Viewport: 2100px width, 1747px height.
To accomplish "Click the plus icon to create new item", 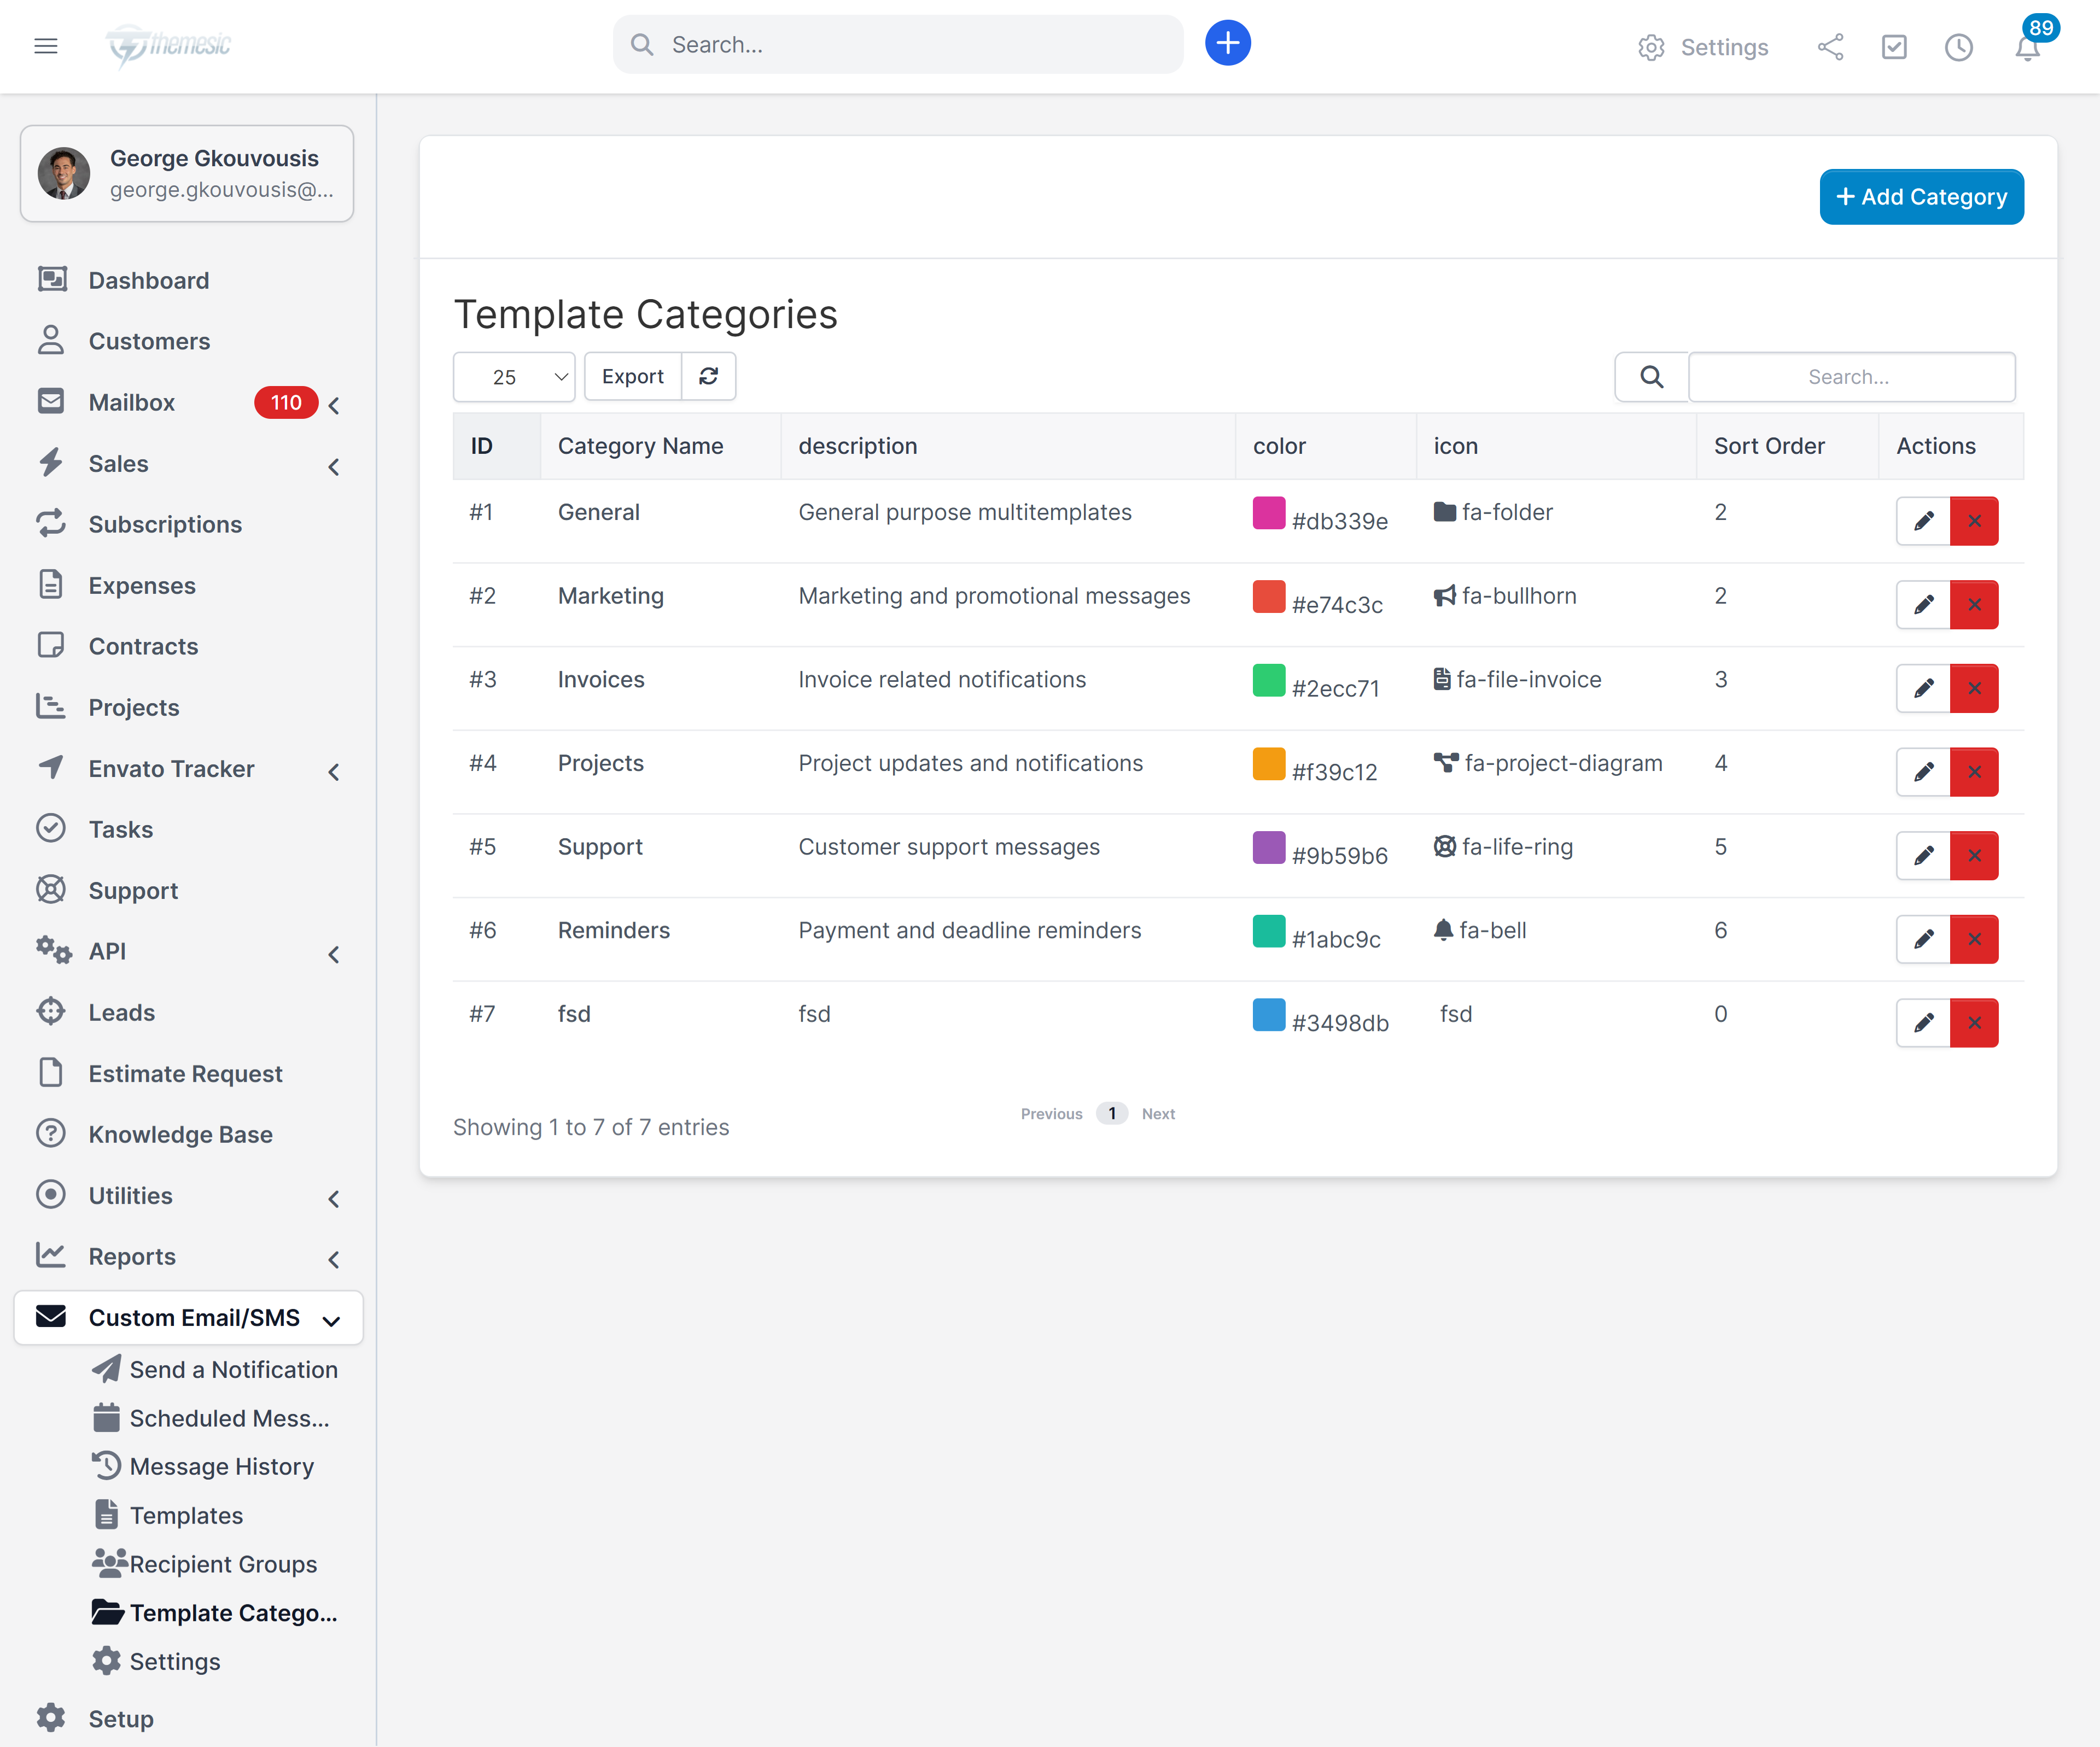I will pyautogui.click(x=1228, y=43).
